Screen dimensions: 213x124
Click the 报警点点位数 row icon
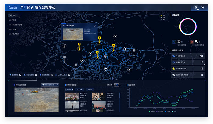[173, 62]
